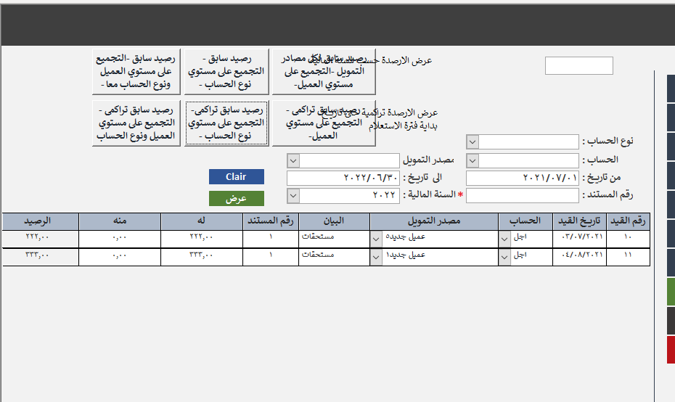Click the مصدر التمويل combo text field
This screenshot has height=402, width=675.
click(349, 160)
